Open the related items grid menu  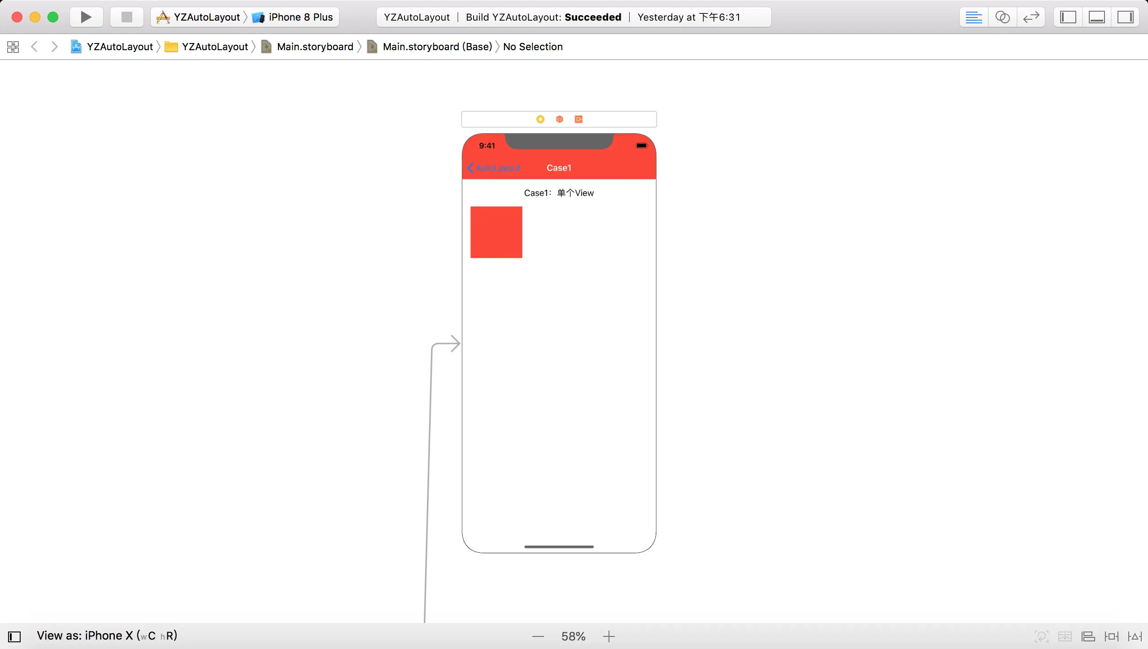tap(13, 47)
